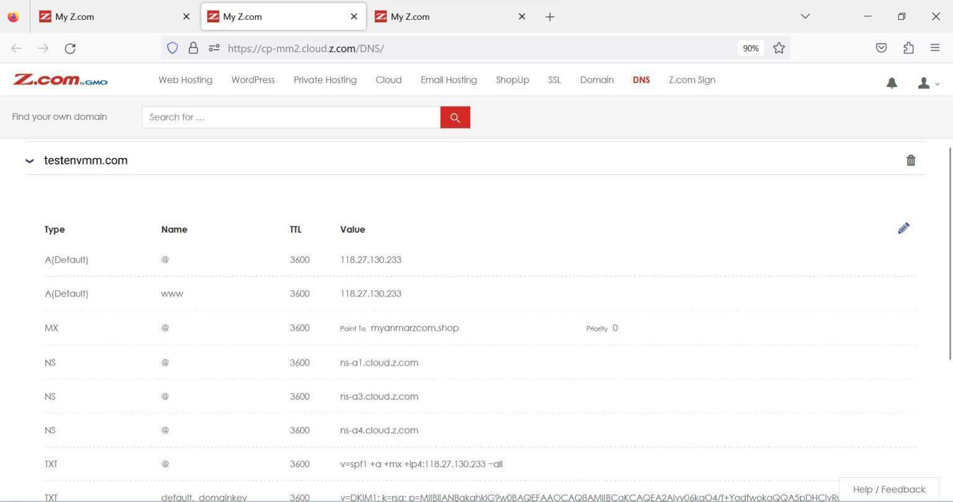Click the ns-a1.cloud.z.com value
Viewport: 953px width, 502px height.
[379, 362]
